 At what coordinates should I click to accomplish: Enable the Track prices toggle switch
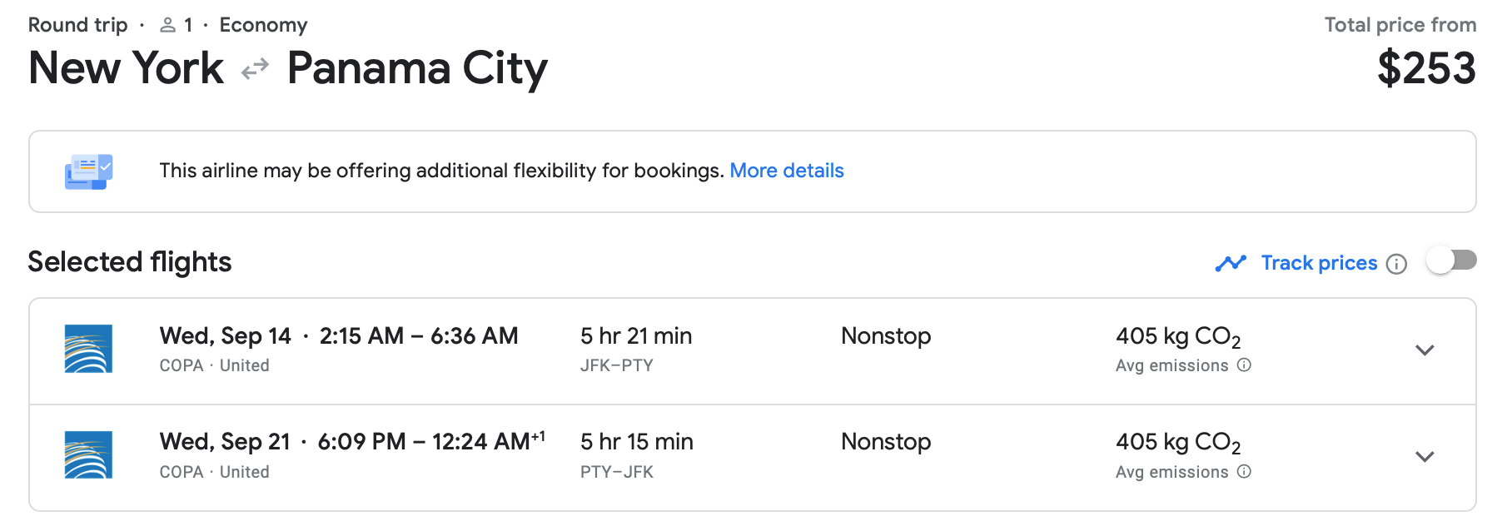(1451, 261)
